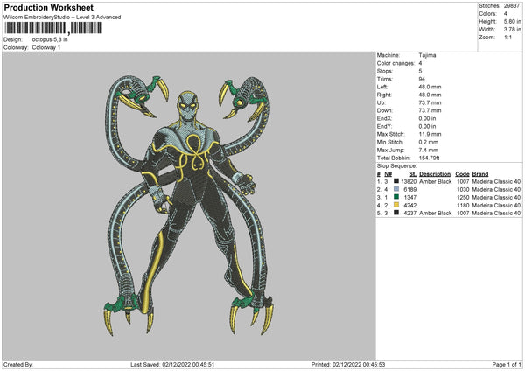
Task: Click the 'Last Saved: 02/12/2022 00:45:51' footer text
Action: [172, 364]
